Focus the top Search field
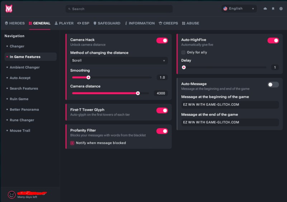 click(x=119, y=9)
